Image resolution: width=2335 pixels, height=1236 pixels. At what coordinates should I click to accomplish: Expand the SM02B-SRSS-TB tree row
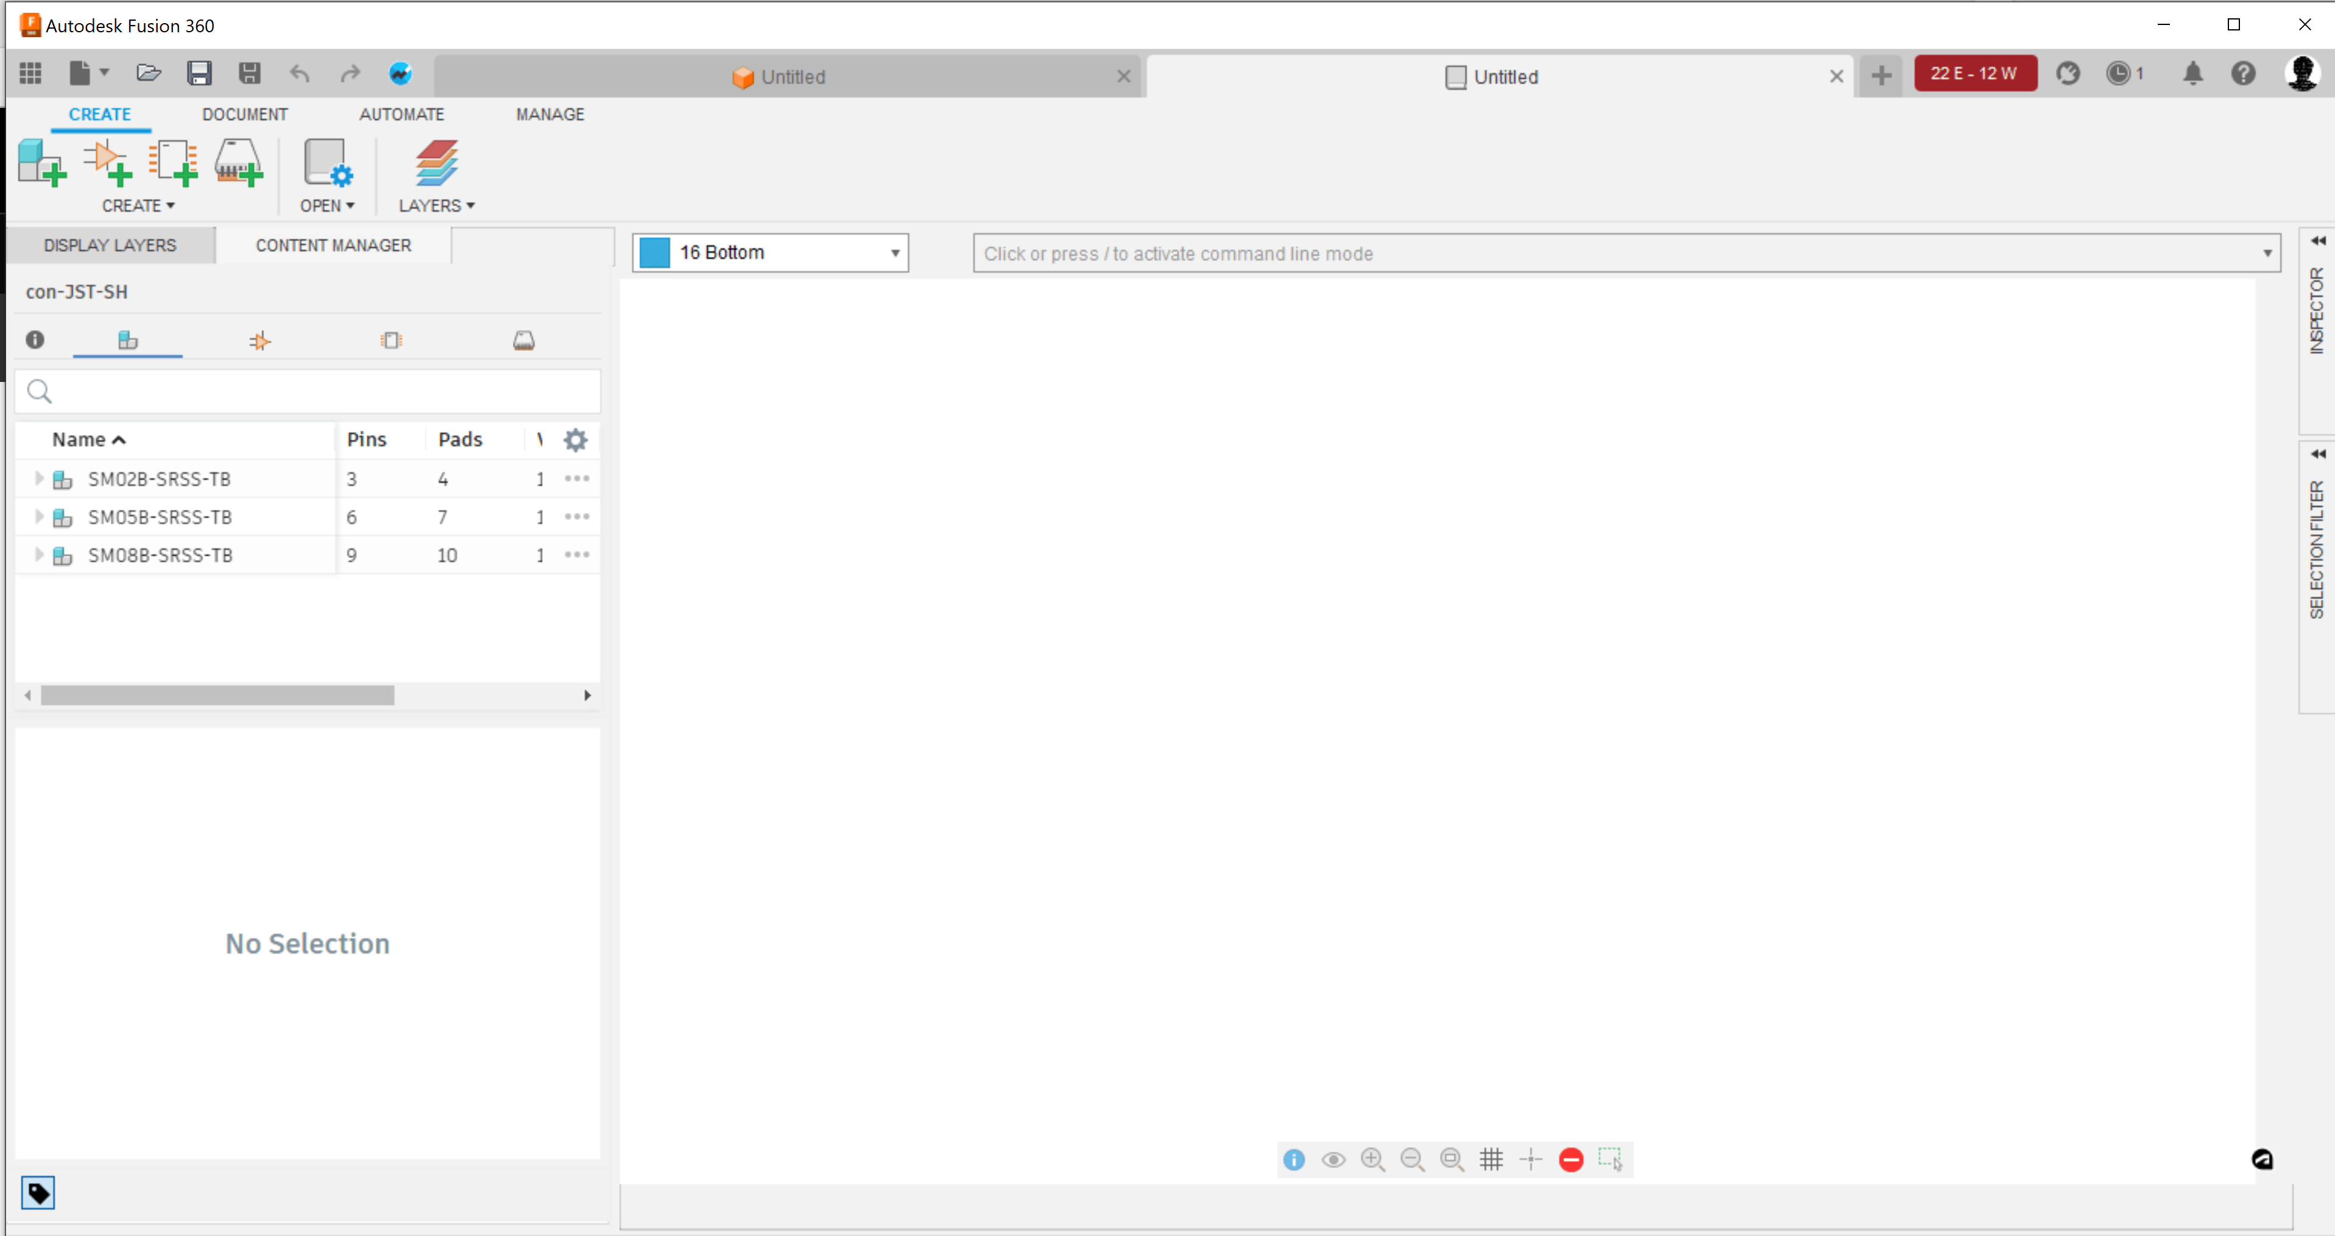(x=39, y=478)
